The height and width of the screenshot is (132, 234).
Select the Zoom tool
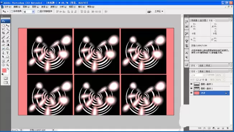click(8, 65)
